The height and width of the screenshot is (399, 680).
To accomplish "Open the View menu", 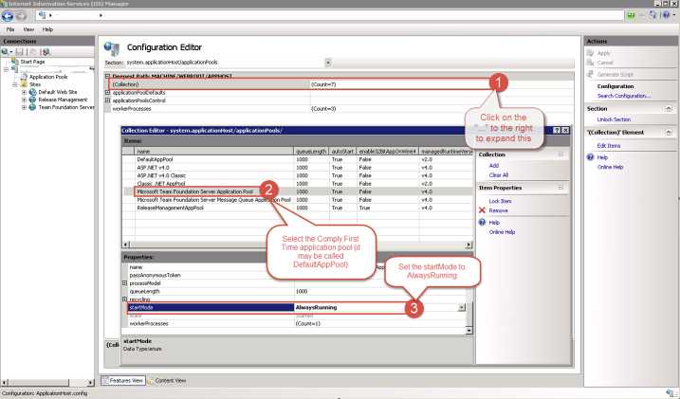I will coord(28,29).
